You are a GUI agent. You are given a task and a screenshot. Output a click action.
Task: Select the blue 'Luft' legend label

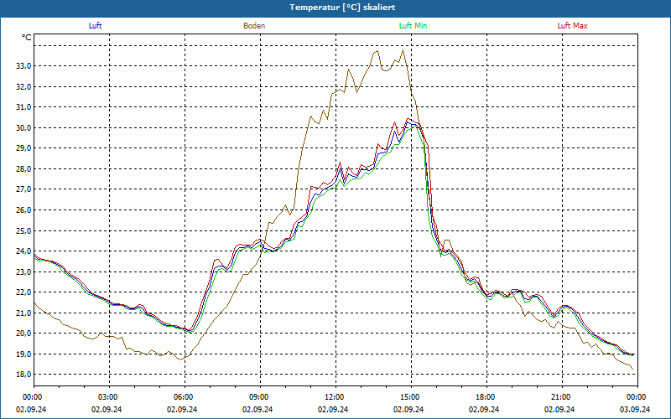[x=95, y=26]
